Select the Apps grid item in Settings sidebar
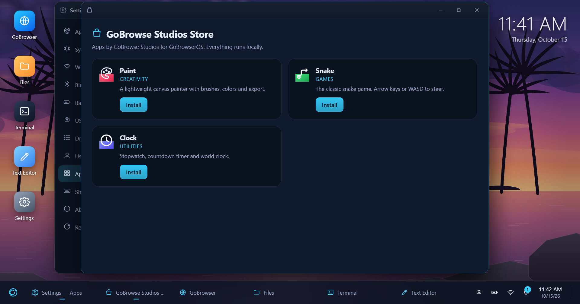This screenshot has height=304, width=580. coord(70,174)
